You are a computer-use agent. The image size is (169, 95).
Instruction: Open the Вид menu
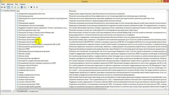[16, 4]
